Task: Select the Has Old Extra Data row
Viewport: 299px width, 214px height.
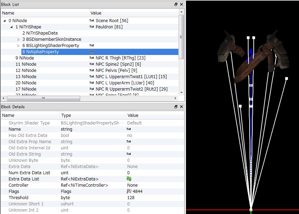Action: coord(92,136)
